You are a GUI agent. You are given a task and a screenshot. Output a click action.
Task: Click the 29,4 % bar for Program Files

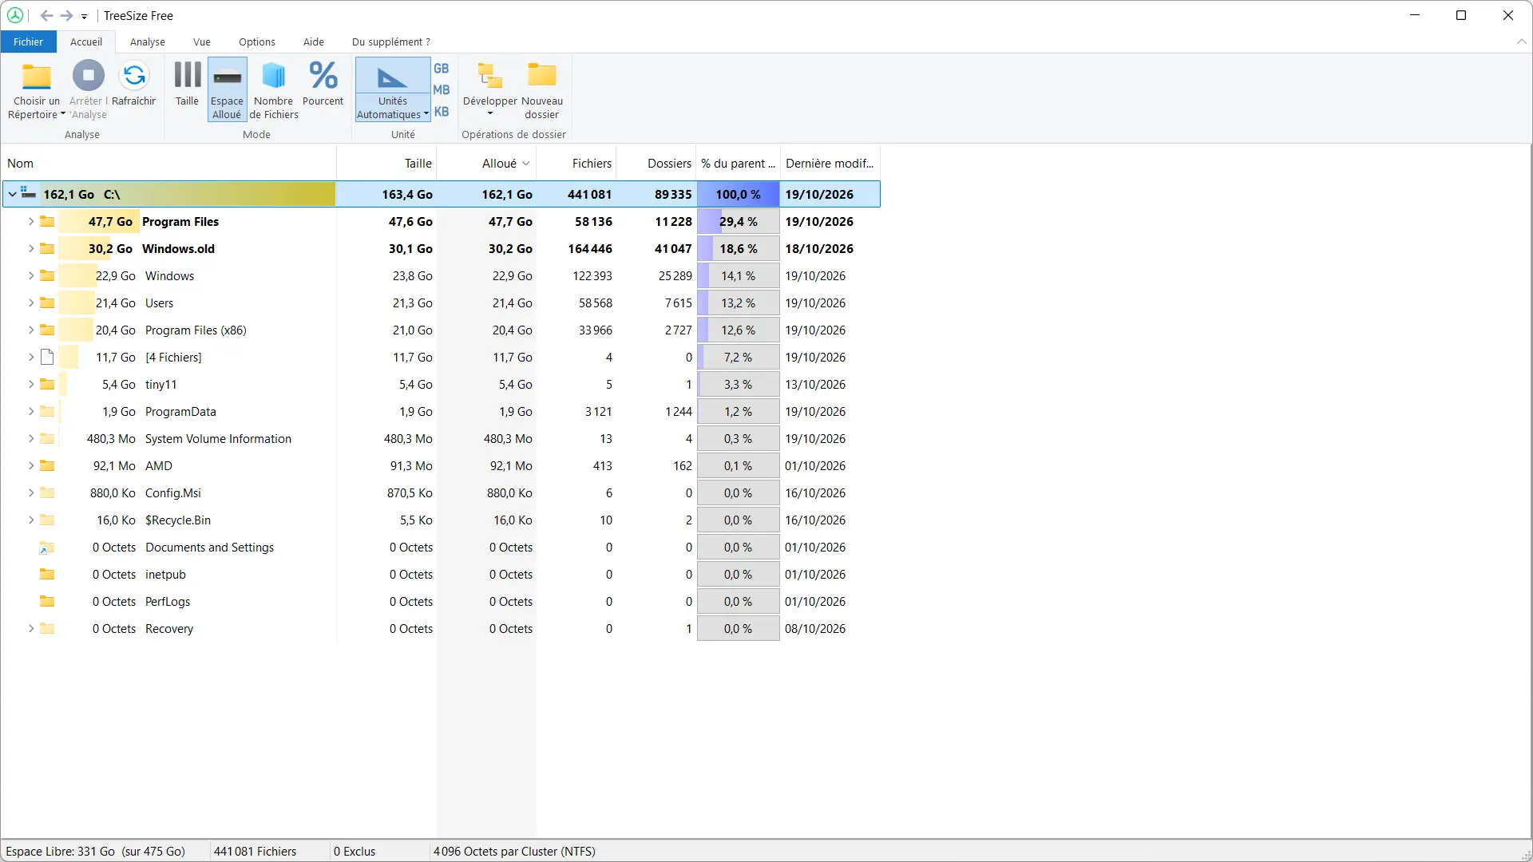738,221
